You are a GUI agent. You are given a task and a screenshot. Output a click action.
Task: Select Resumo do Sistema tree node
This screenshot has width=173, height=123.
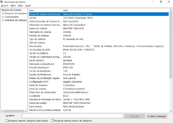click(x=12, y=10)
